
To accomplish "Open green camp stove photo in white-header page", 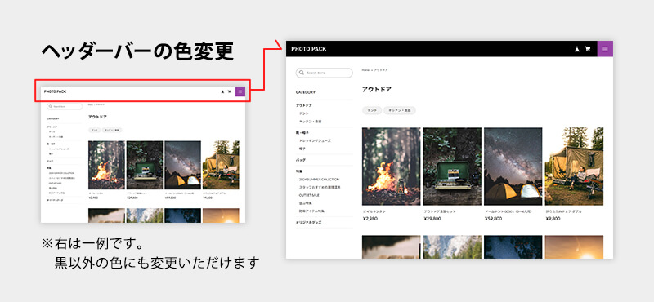I will point(145,165).
